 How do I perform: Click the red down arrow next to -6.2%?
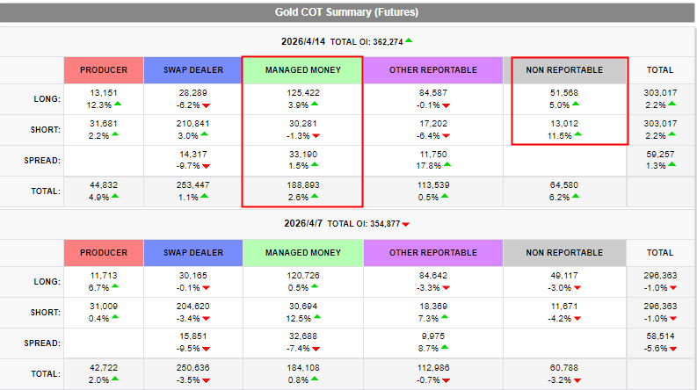206,105
